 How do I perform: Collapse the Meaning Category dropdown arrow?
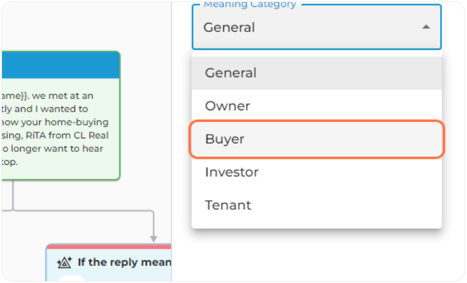click(x=426, y=27)
